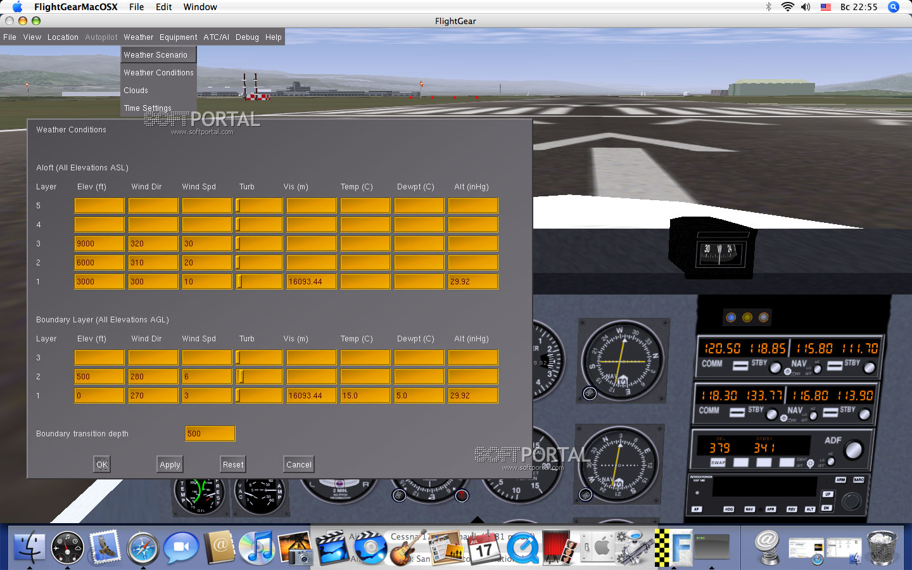Open the Location menu

coord(63,37)
